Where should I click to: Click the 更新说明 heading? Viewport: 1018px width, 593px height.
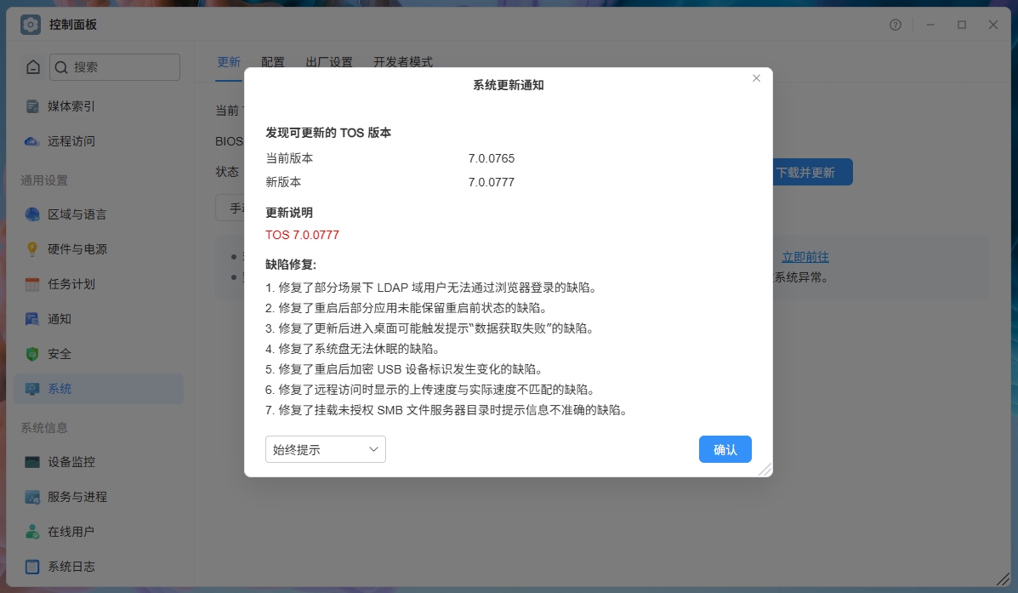pyautogui.click(x=289, y=213)
